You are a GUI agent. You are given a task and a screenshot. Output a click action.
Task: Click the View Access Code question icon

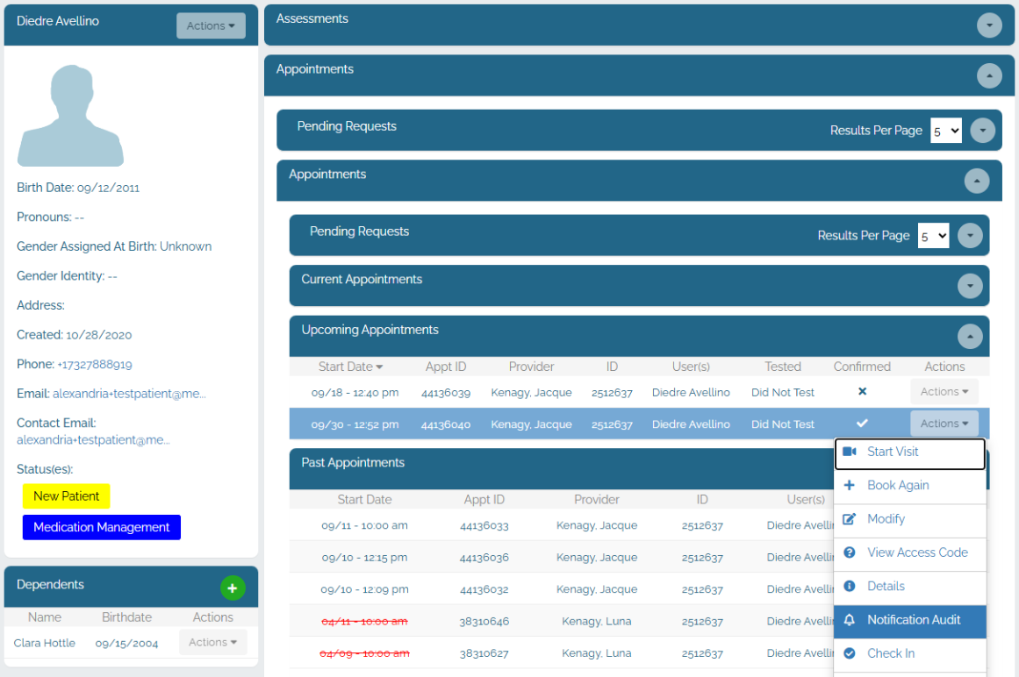point(850,552)
